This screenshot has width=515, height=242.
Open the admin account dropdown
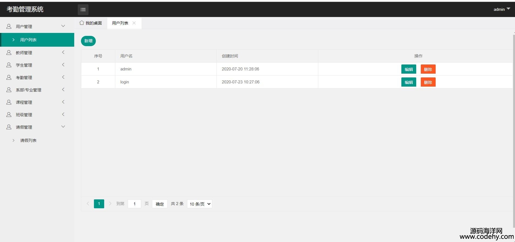tap(502, 9)
